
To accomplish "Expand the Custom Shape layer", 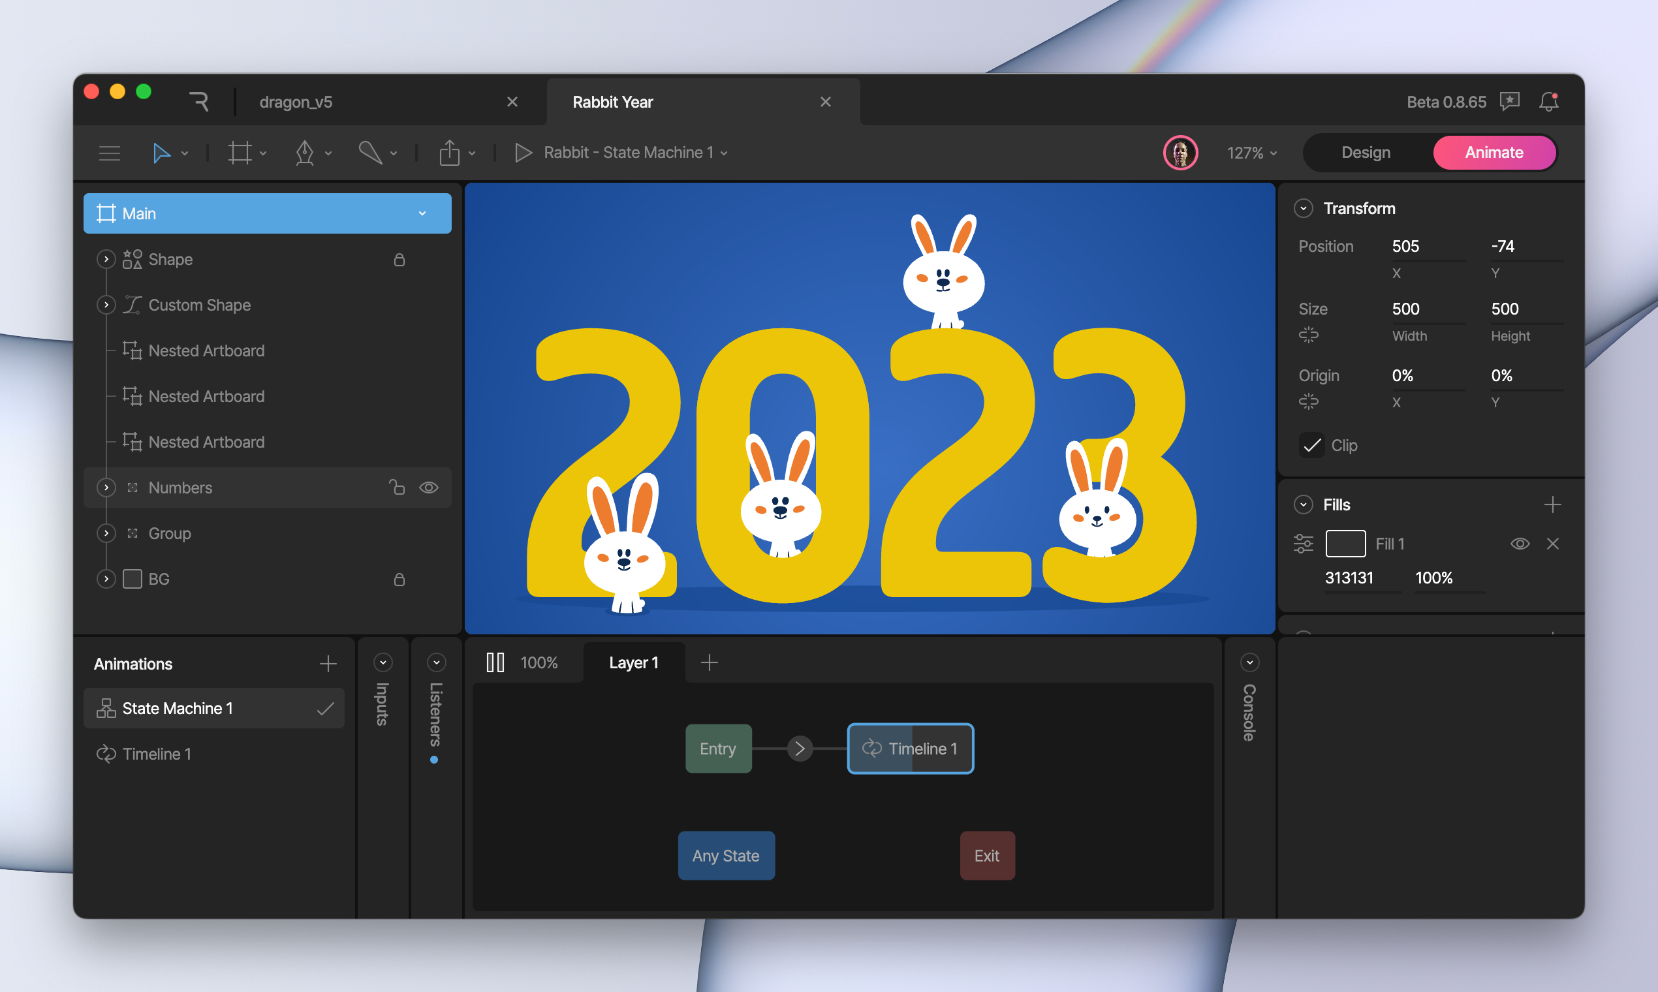I will (x=106, y=305).
